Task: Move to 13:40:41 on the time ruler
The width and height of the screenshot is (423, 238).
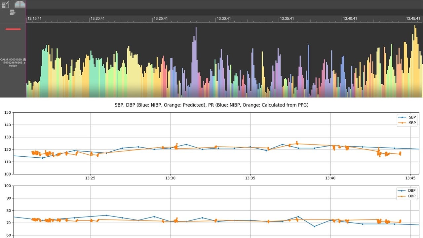Action: pos(350,19)
